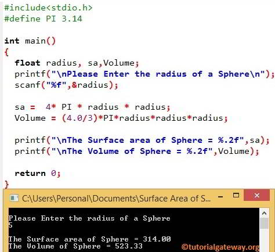The image size is (275, 252).
Task: Click console prompt 'Please Enter the radius of a Sphere'
Action: [89, 218]
